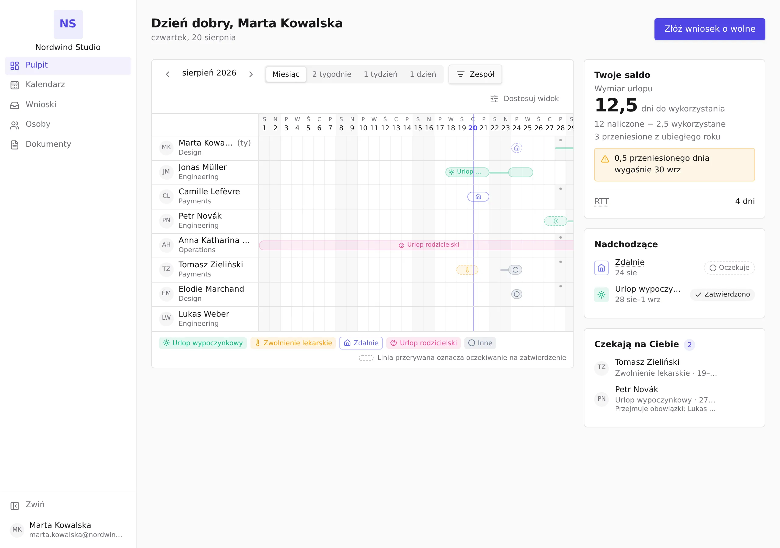Click the NS Nordwind Studio logo
Viewport: 780px width, 548px height.
(x=68, y=24)
